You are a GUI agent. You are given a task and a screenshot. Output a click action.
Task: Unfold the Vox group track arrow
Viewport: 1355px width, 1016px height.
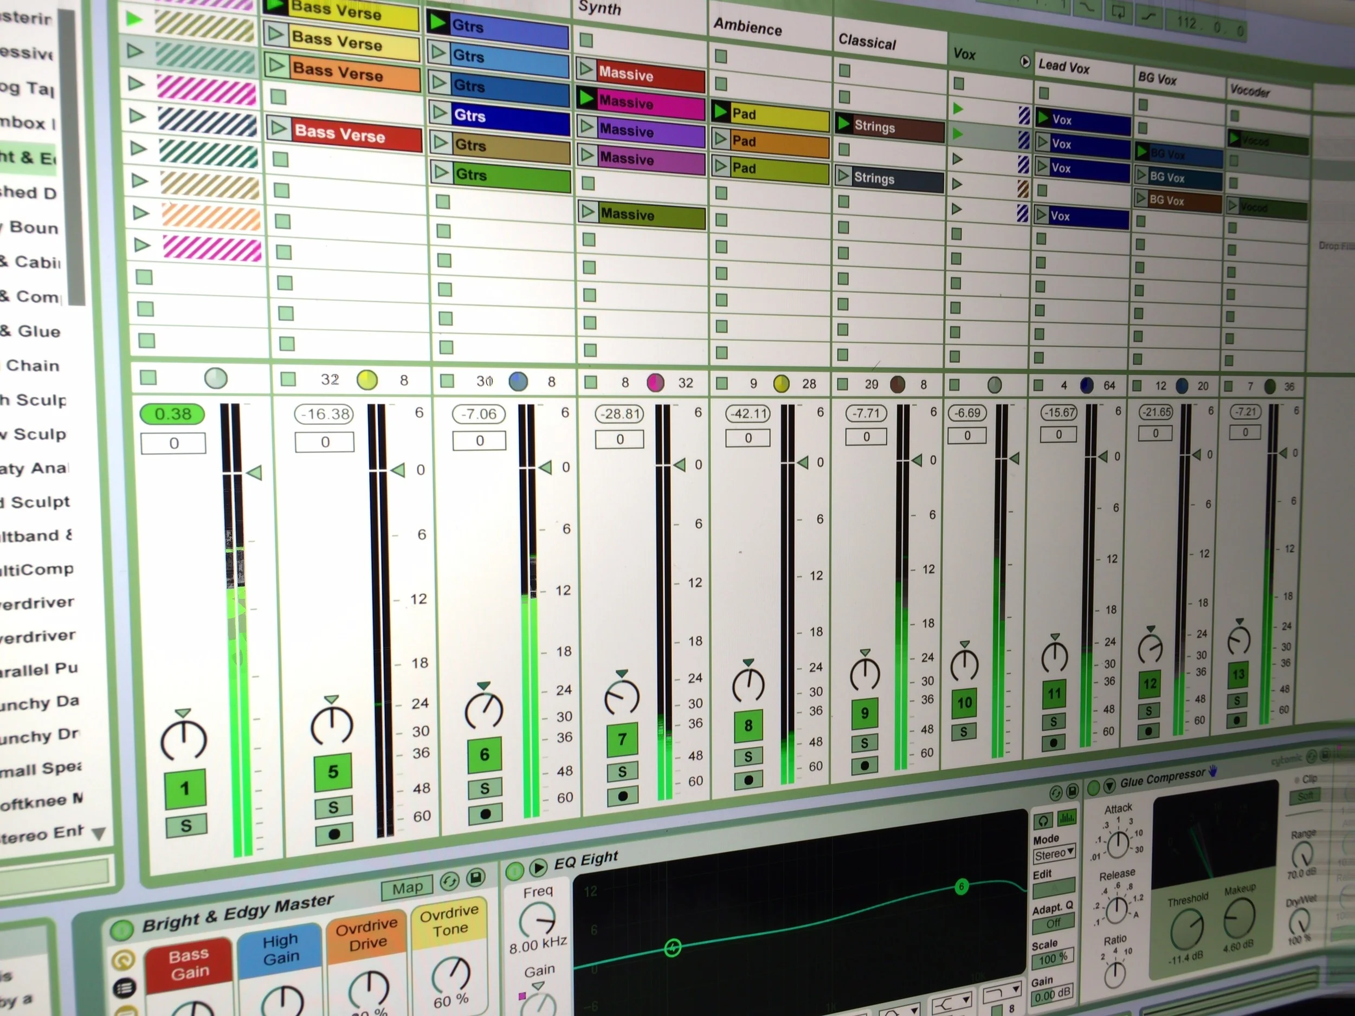point(1025,61)
